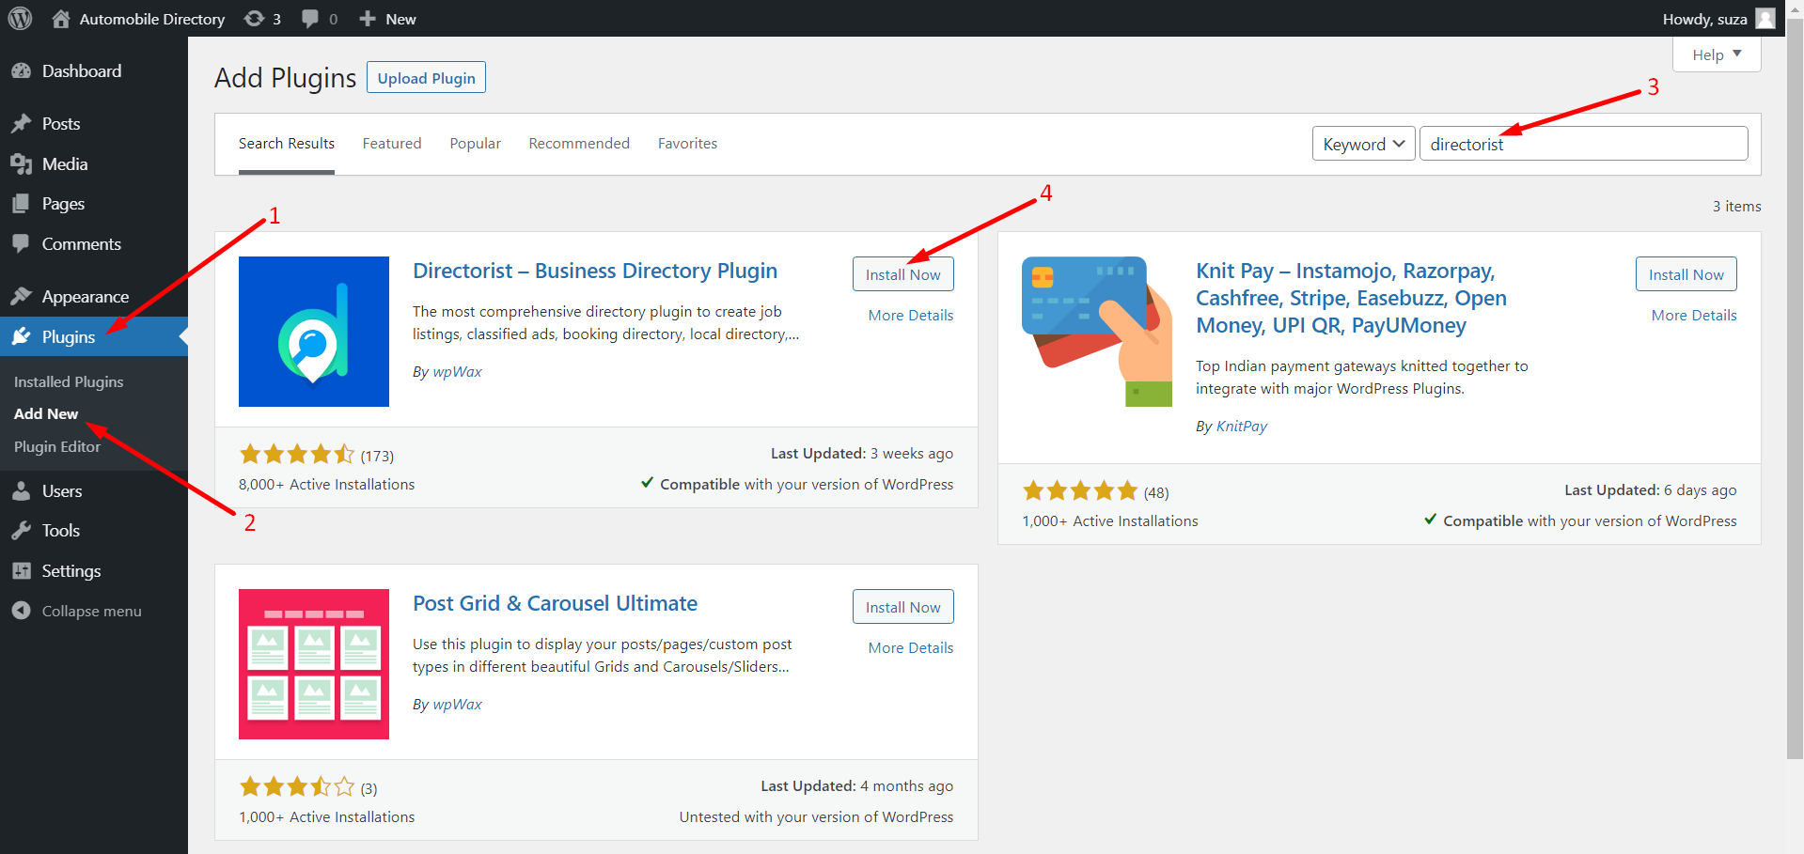
Task: Open the Keyword search filter dropdown
Action: (1363, 143)
